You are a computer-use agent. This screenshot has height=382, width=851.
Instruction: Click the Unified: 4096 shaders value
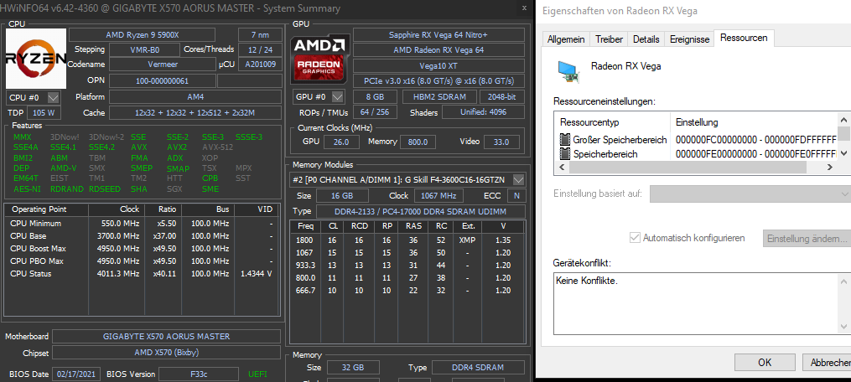click(483, 111)
